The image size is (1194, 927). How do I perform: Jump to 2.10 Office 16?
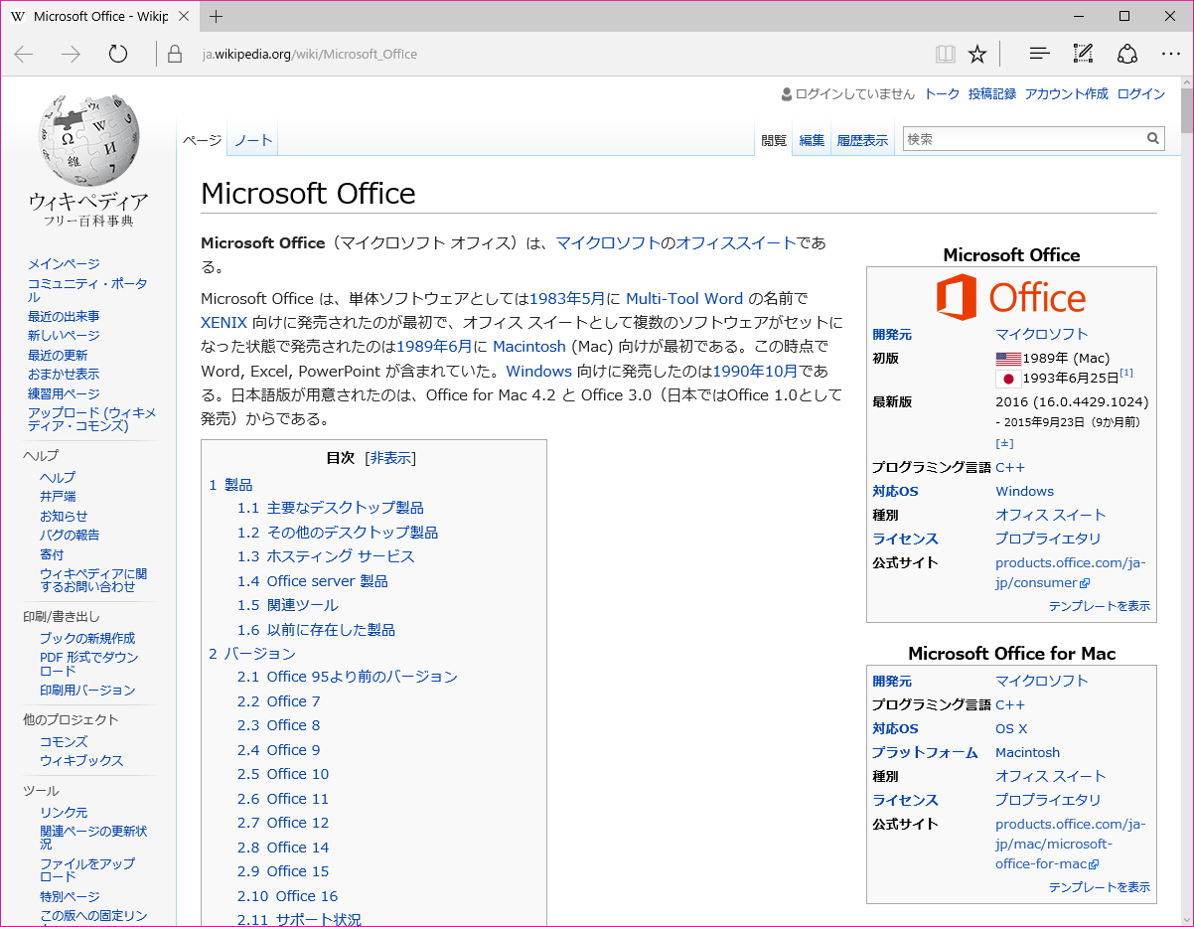pyautogui.click(x=288, y=896)
